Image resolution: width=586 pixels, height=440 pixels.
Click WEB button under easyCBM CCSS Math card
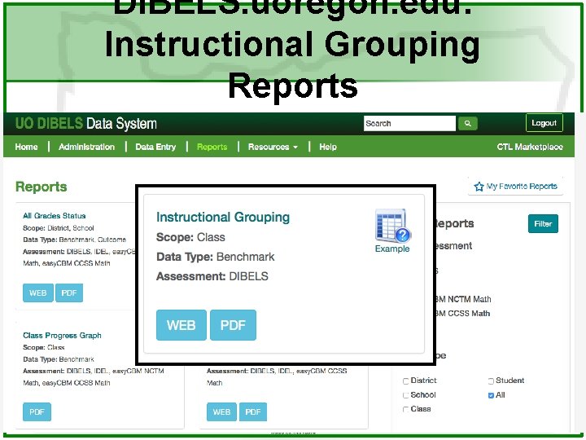click(221, 412)
